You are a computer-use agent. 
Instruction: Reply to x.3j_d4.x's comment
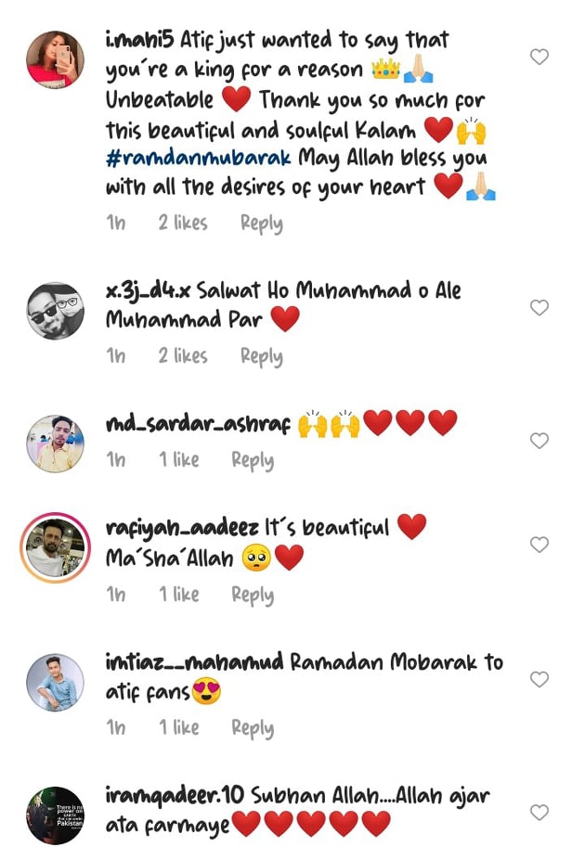click(262, 356)
